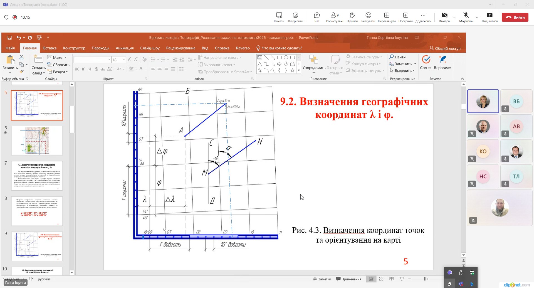Switch to slide sorter view
This screenshot has height=288, width=534.
(x=381, y=279)
